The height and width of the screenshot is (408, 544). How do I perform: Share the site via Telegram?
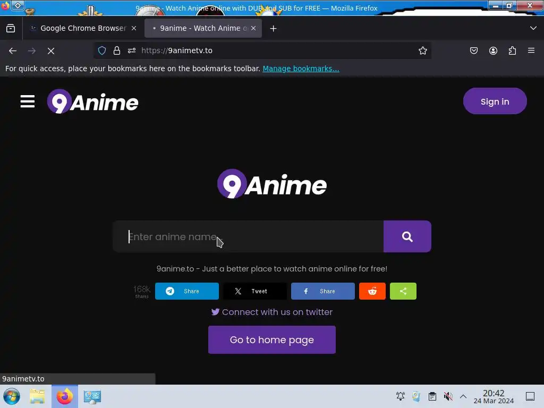coord(186,291)
